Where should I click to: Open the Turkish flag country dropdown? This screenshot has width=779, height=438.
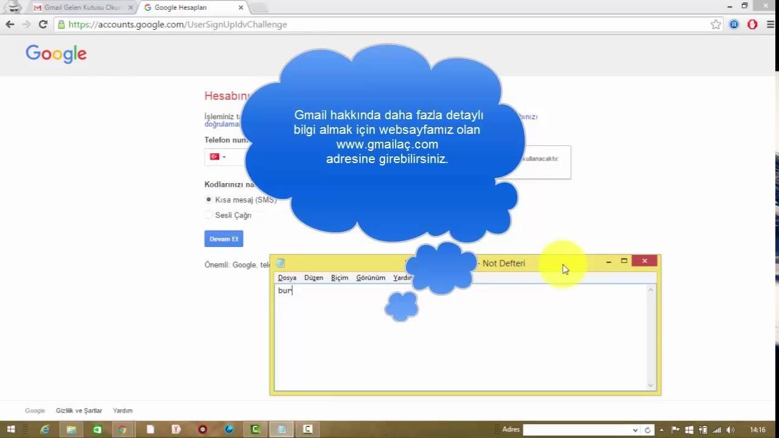click(218, 157)
